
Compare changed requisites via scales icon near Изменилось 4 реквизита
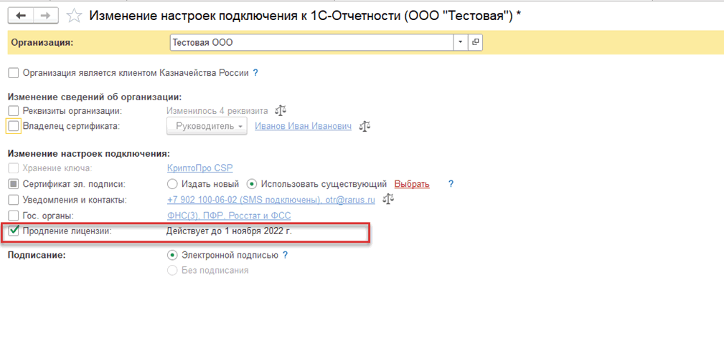(x=281, y=111)
